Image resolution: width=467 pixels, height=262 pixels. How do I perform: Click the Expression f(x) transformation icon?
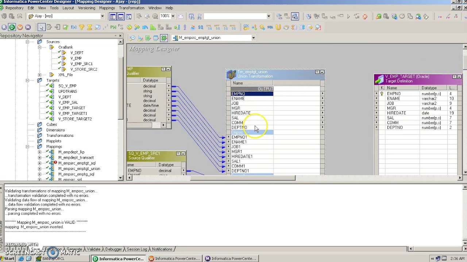[73, 27]
